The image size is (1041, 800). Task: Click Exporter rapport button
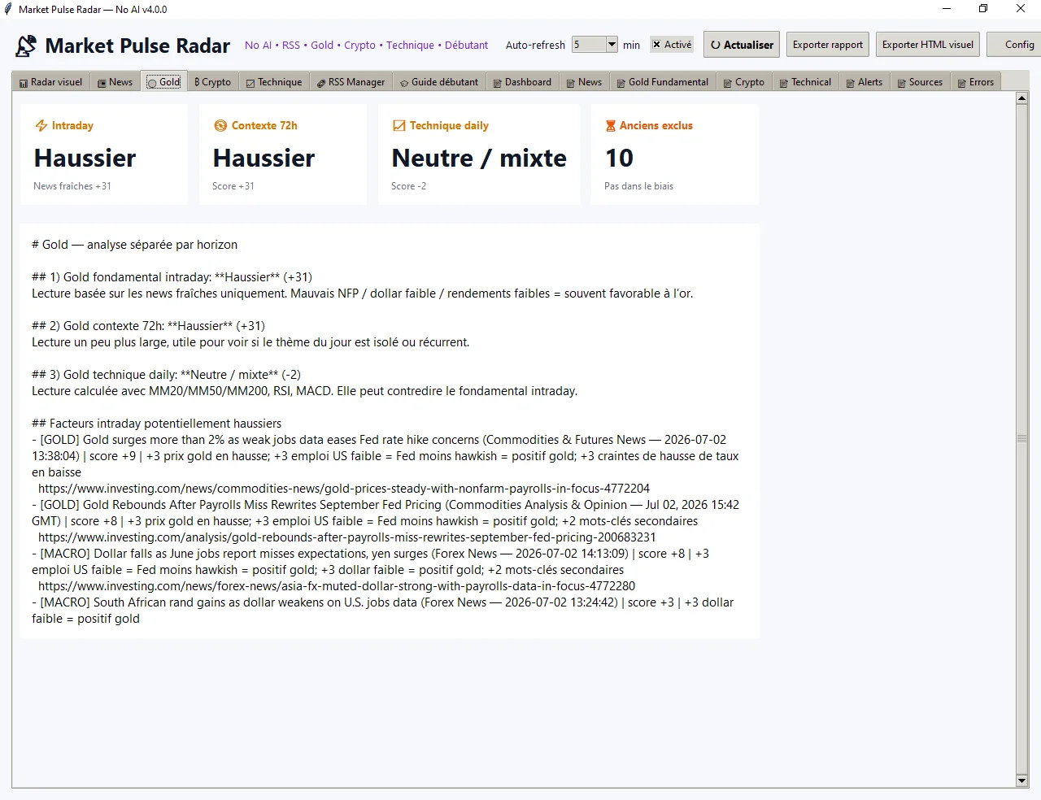(828, 45)
